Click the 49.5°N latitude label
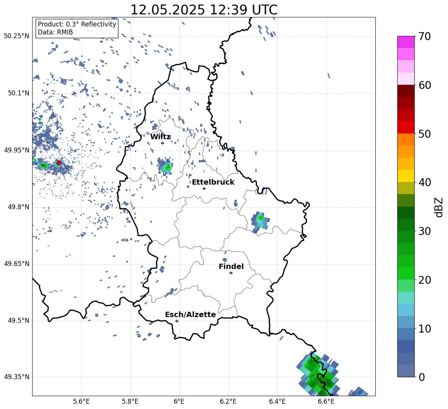 (19, 320)
